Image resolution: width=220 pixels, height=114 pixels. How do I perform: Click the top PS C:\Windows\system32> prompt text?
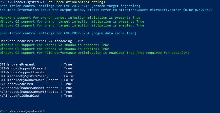pyautogui.click(x=22, y=2)
